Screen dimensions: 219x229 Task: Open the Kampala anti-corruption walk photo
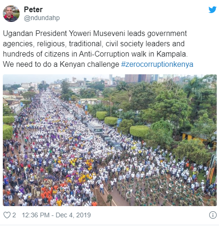(x=109, y=140)
